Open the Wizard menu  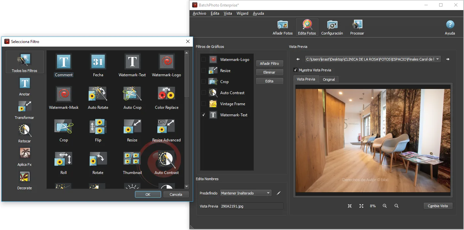point(242,13)
